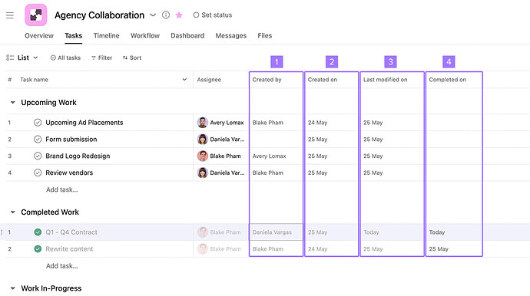Click Add task under Upcoming Work
The height and width of the screenshot is (296, 530).
pos(62,189)
